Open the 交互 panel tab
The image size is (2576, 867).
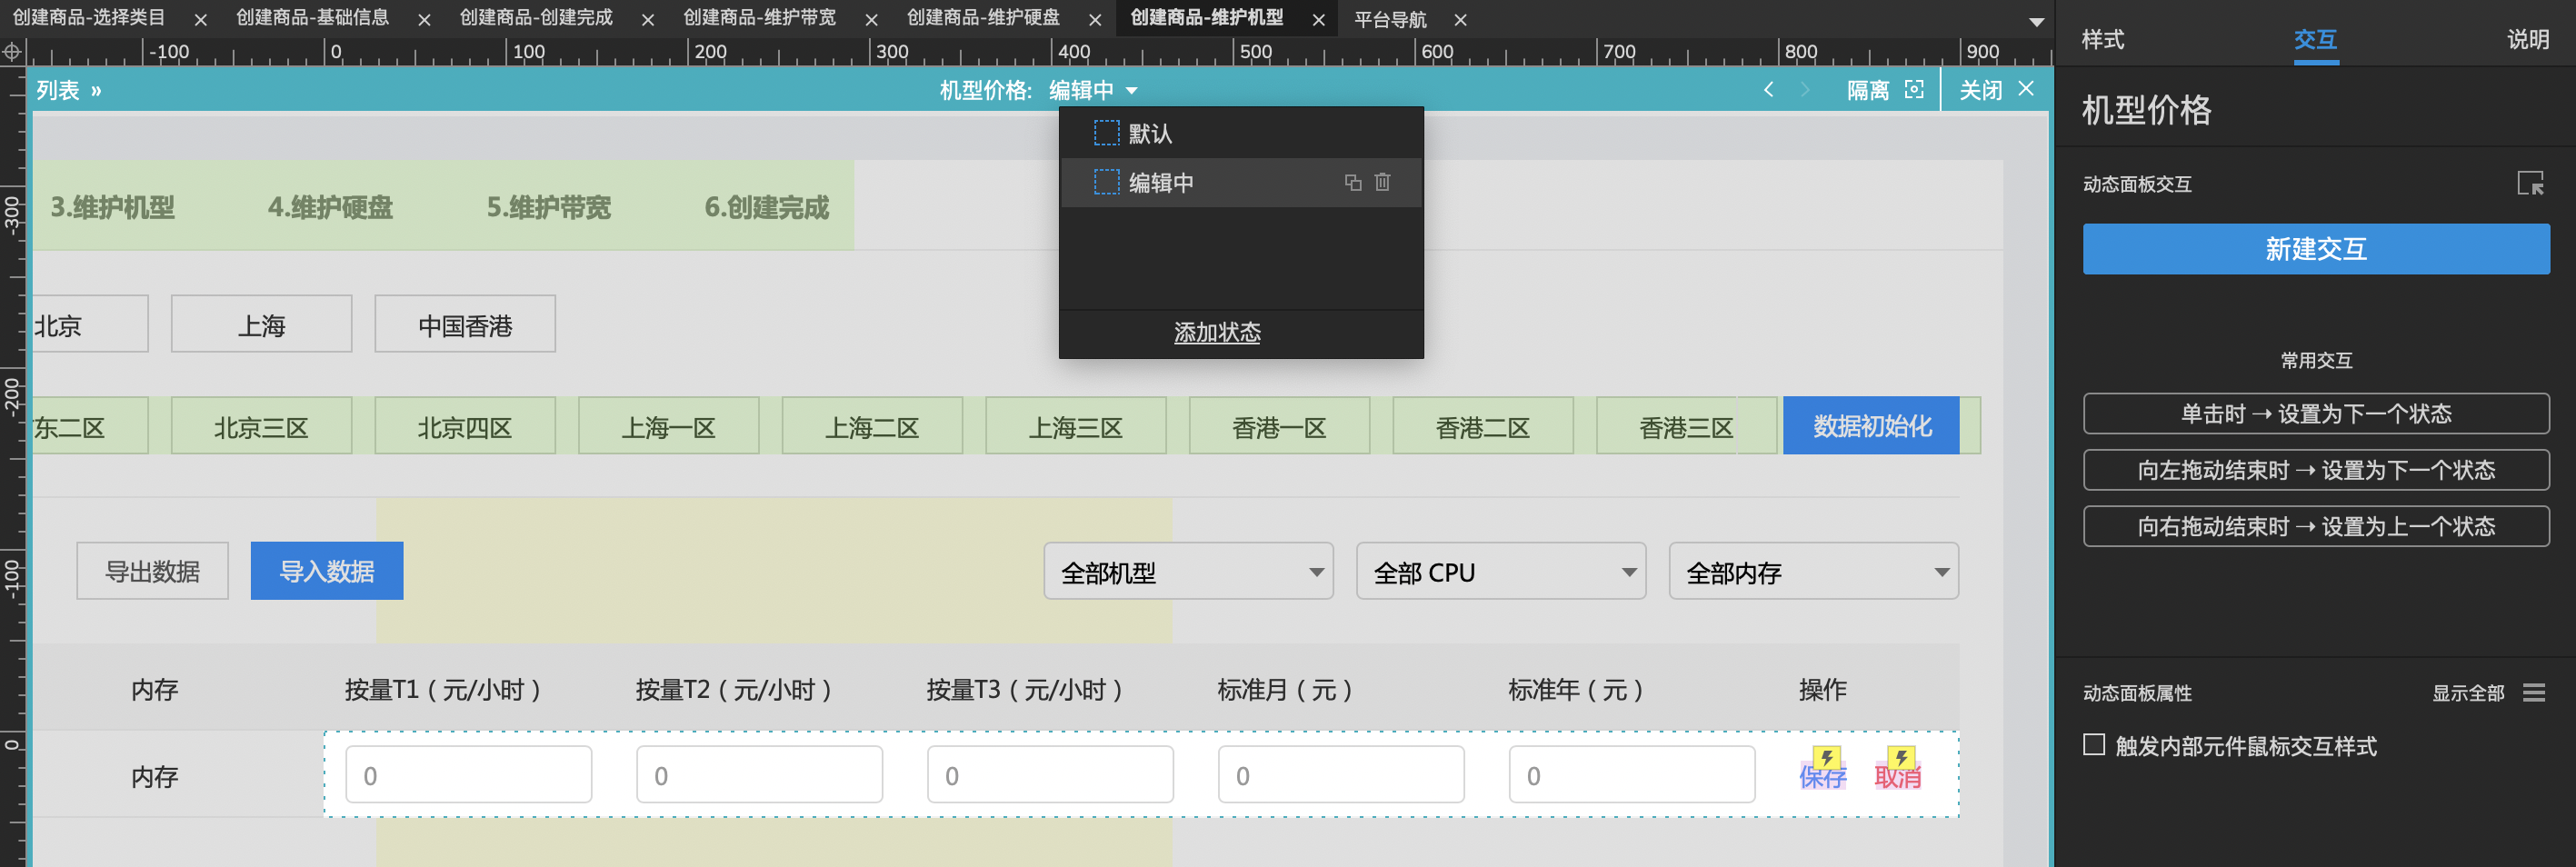click(x=2315, y=40)
